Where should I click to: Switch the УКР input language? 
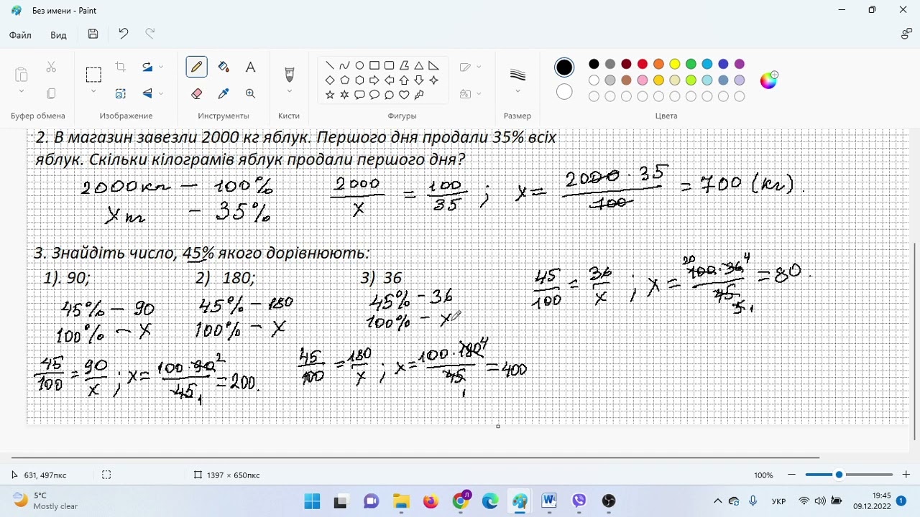coord(778,501)
